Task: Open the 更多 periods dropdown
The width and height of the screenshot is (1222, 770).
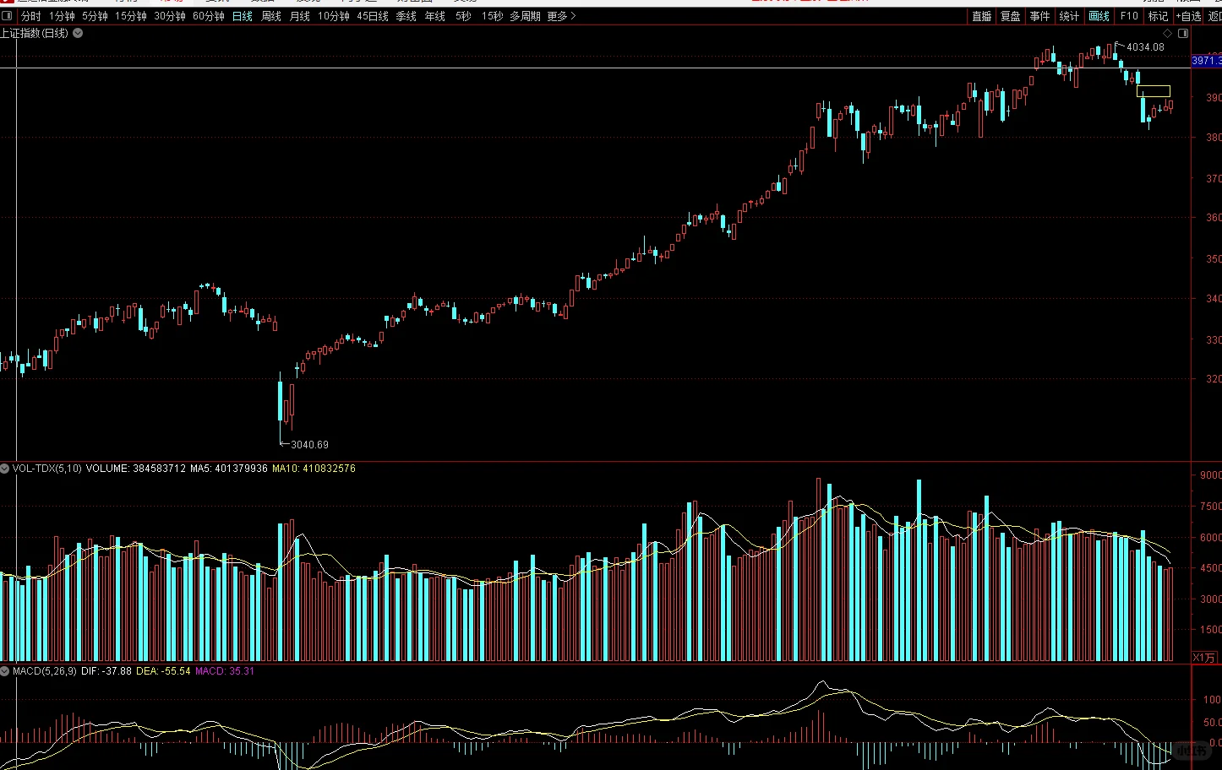Action: 561,16
